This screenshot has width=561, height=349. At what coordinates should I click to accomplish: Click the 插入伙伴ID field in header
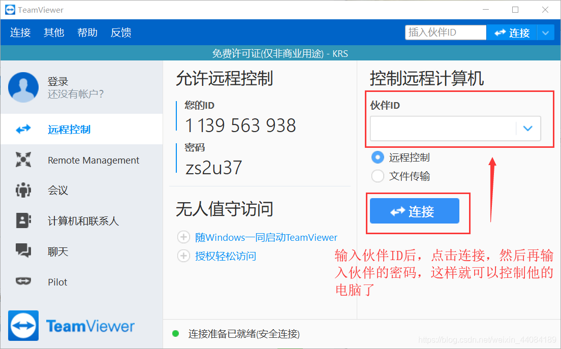pos(446,33)
